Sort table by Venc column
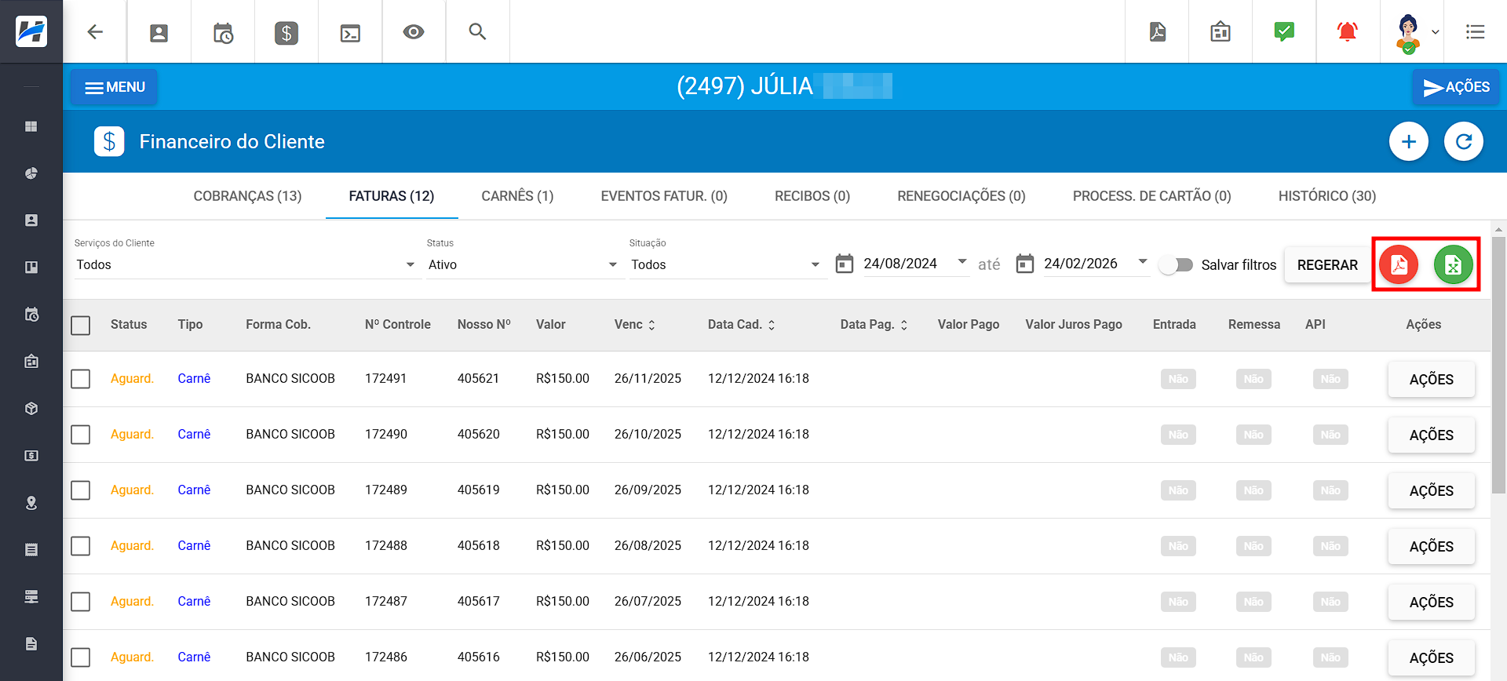The height and width of the screenshot is (681, 1507). [x=635, y=325]
